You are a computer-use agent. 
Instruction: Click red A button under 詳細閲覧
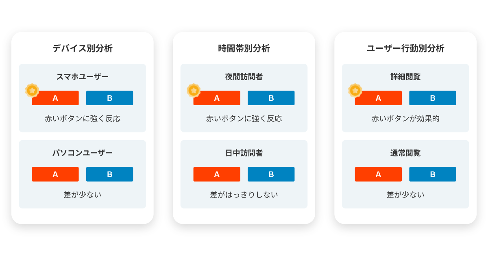(378, 98)
